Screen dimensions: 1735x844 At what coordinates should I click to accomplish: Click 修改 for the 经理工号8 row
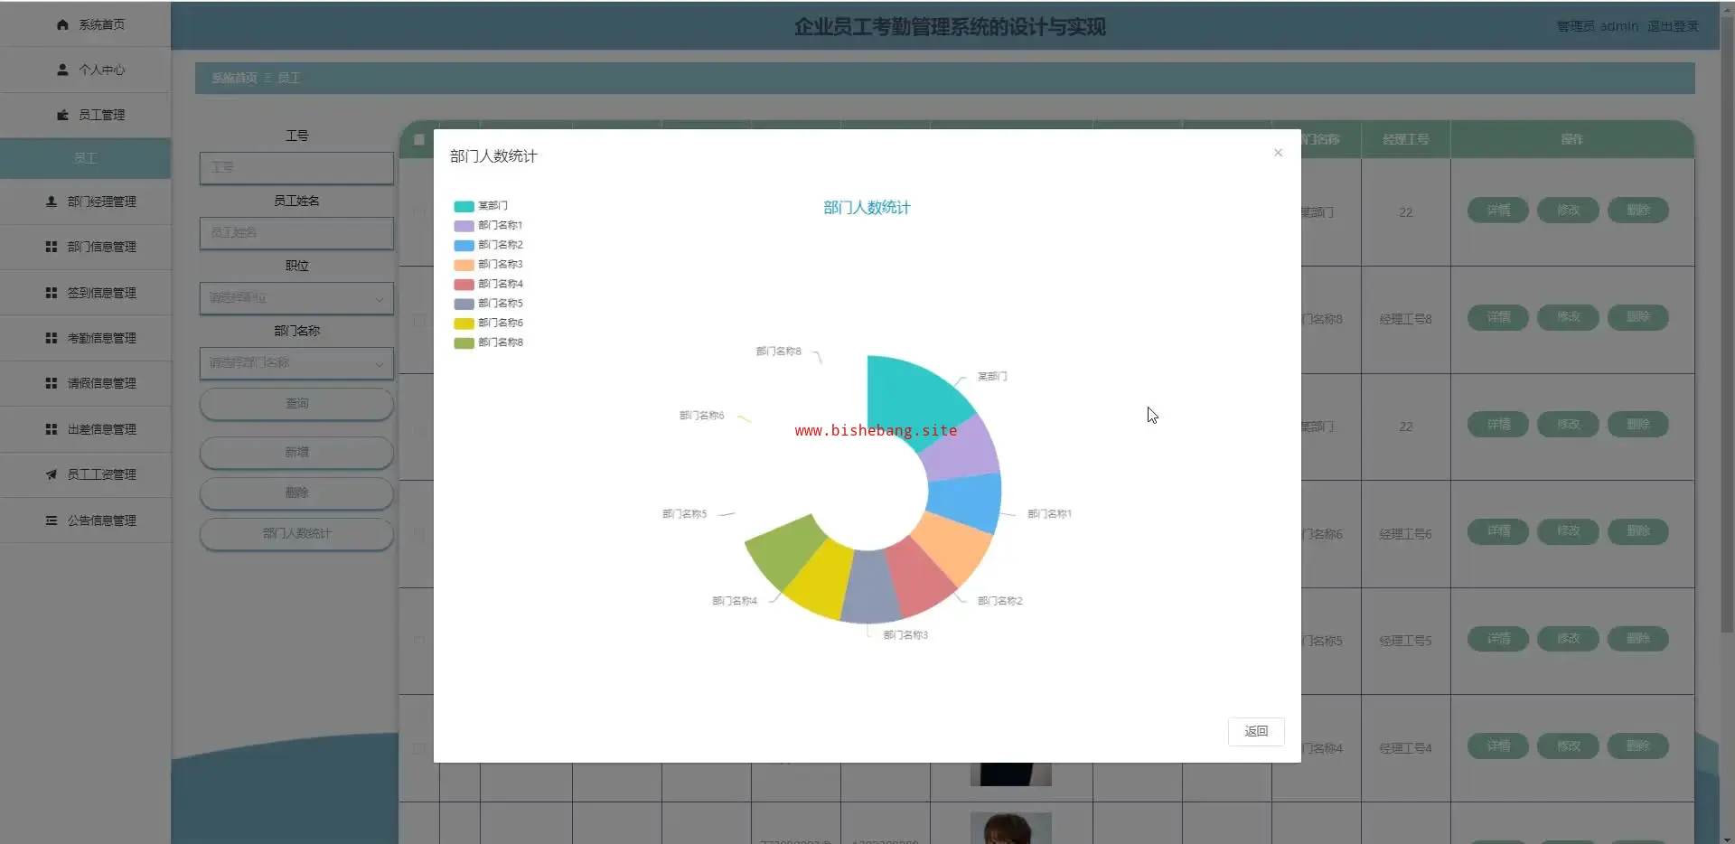(1568, 317)
